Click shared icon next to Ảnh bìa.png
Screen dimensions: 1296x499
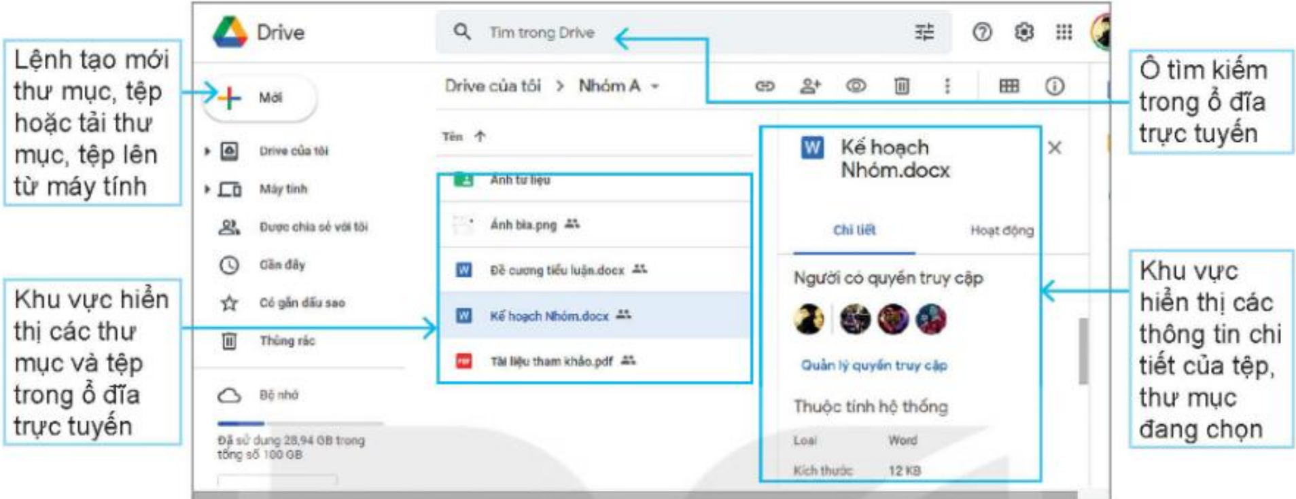click(572, 223)
